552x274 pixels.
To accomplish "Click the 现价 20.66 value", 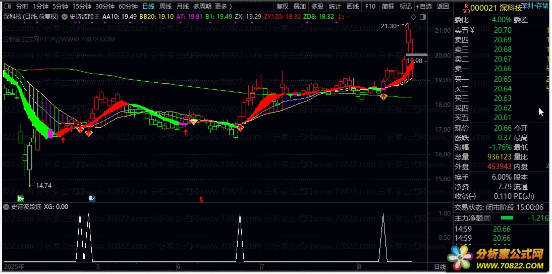I will (x=503, y=128).
